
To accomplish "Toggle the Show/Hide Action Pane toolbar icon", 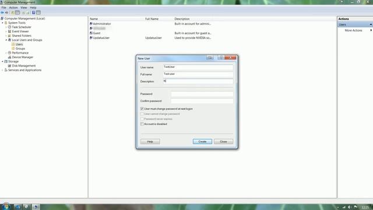I will pyautogui.click(x=38, y=12).
